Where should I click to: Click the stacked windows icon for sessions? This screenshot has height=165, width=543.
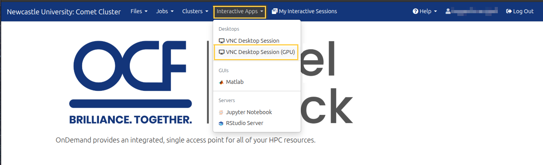[x=275, y=12]
